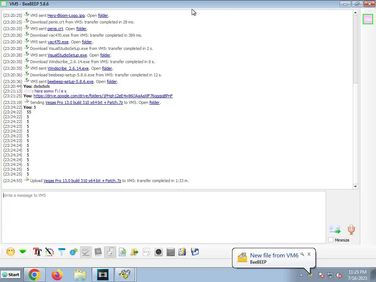Open Action Center flag tray icon
Image resolution: width=376 pixels, height=282 pixels.
click(x=321, y=275)
